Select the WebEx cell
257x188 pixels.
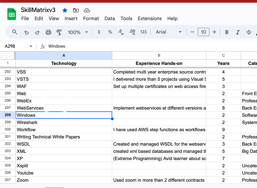[64, 101]
